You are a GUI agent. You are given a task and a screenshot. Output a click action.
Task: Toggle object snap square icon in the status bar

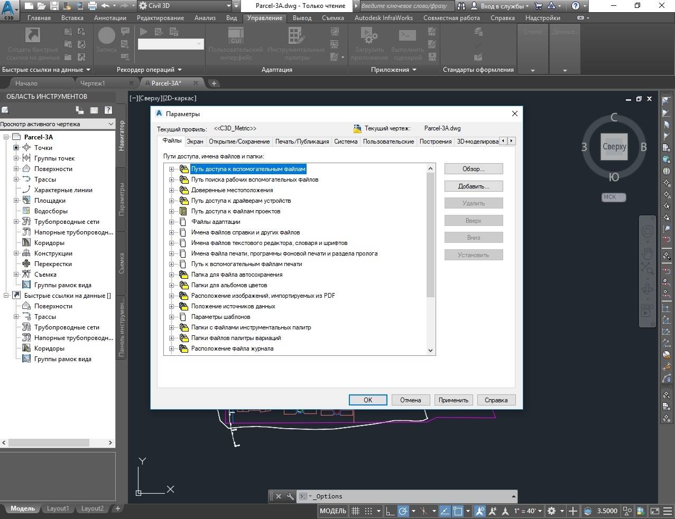tap(458, 511)
